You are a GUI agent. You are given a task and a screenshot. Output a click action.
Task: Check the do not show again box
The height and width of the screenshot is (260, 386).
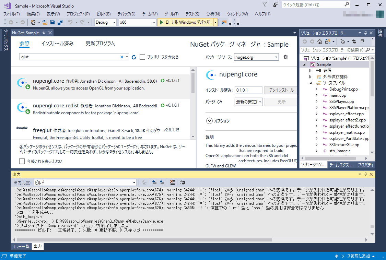(x=22, y=161)
